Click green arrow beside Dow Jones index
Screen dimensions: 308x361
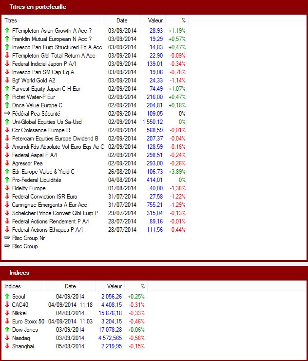click(7, 329)
